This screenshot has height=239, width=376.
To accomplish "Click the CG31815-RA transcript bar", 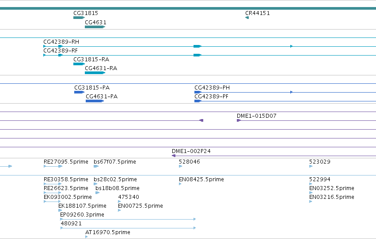I will pos(79,64).
